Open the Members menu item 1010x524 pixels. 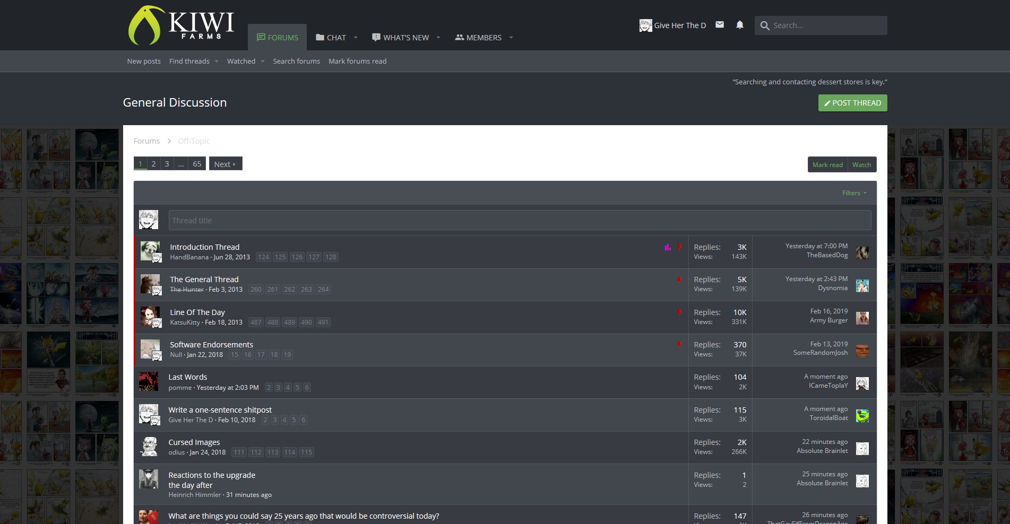[478, 38]
